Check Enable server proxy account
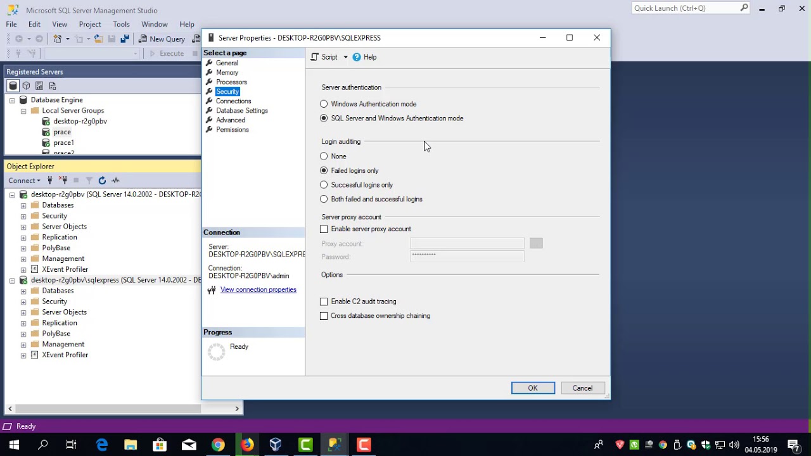811x456 pixels. point(324,229)
